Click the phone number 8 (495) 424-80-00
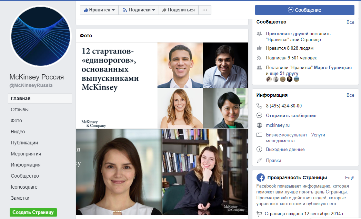The height and width of the screenshot is (219, 361). click(x=284, y=106)
